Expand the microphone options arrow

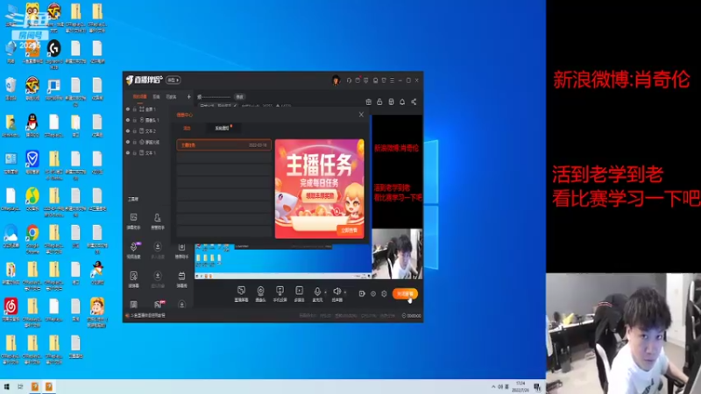click(325, 292)
